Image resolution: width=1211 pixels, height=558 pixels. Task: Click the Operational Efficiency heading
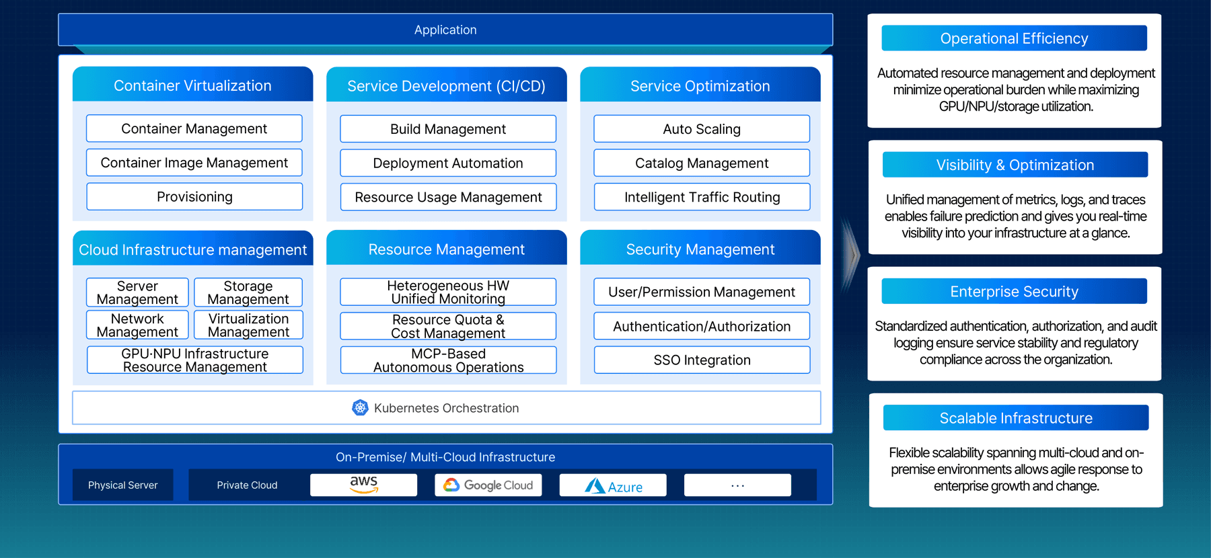tap(1014, 38)
